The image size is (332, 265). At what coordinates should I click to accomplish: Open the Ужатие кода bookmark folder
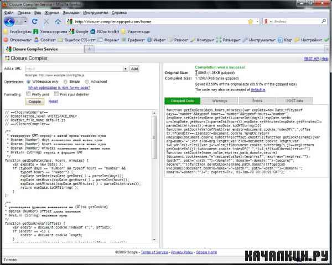(136, 31)
